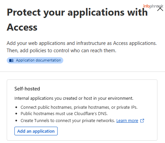
Task: Click the Internal applications you created description
Action: [74, 98]
